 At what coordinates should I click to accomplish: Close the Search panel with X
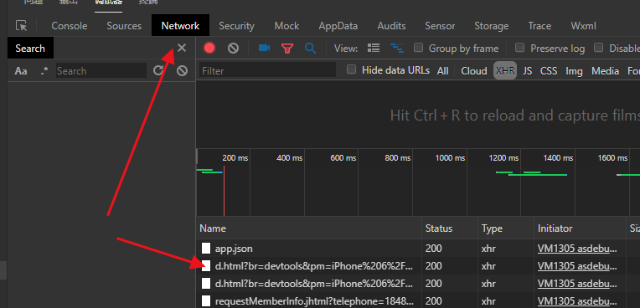point(182,49)
